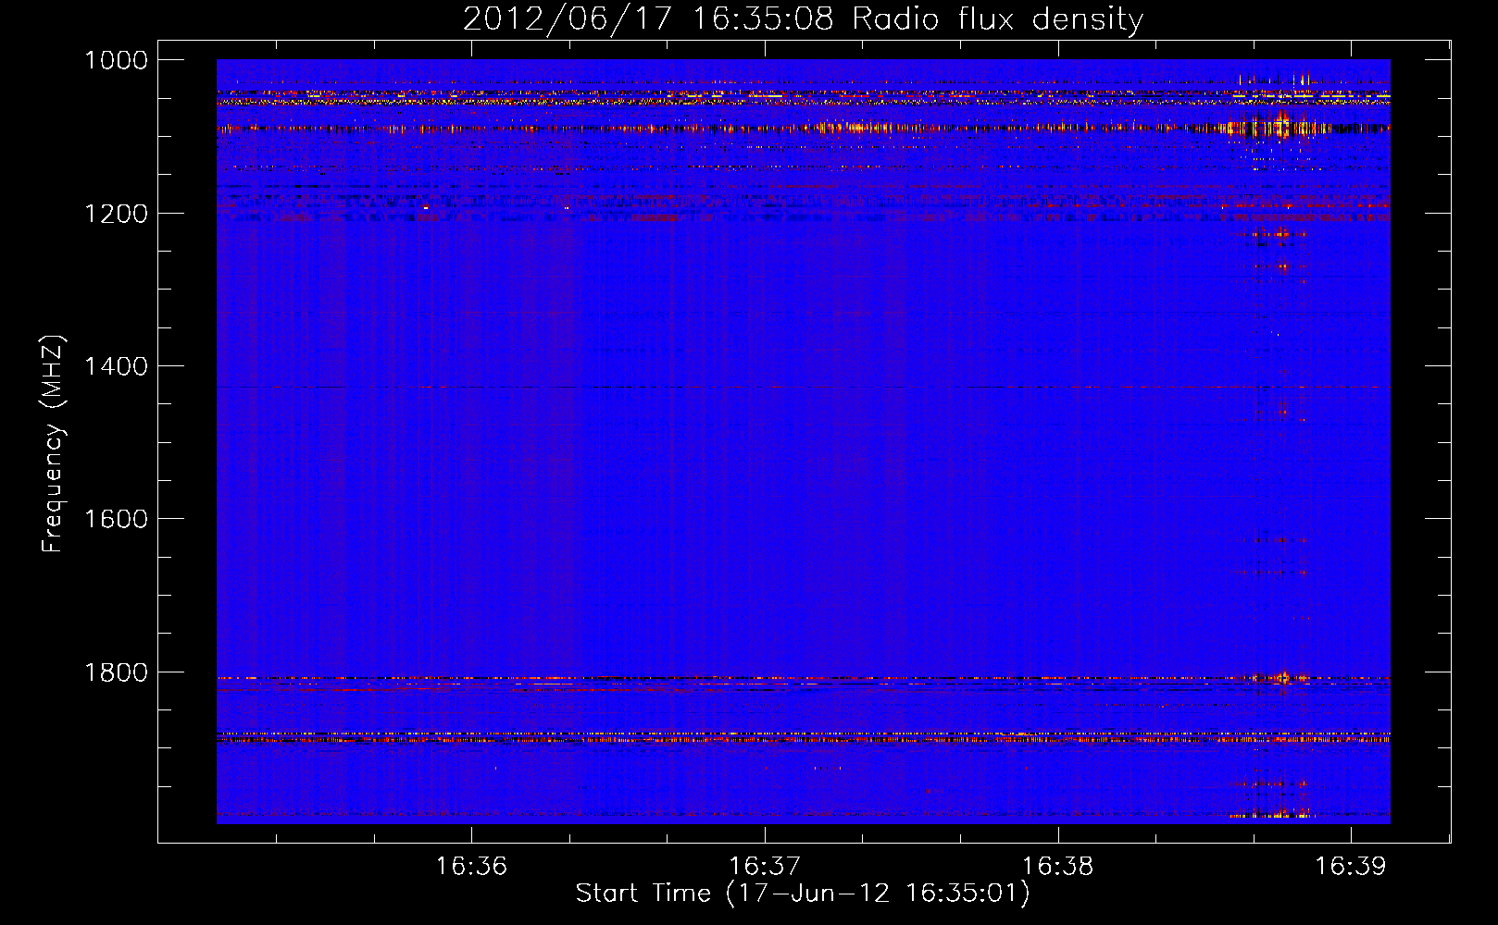Click the thin horizontal line at 1420 MHz
The width and height of the screenshot is (1498, 925).
[x=803, y=387]
